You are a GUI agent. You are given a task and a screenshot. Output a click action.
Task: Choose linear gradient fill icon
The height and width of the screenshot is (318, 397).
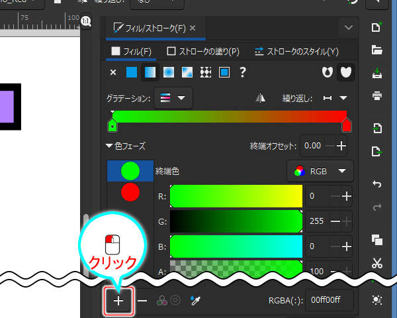[x=150, y=72]
